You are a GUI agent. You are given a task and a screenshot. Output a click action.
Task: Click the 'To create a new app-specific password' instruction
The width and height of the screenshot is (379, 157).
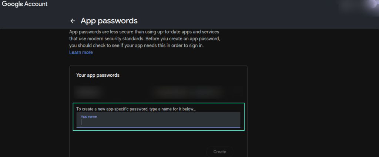click(x=136, y=109)
